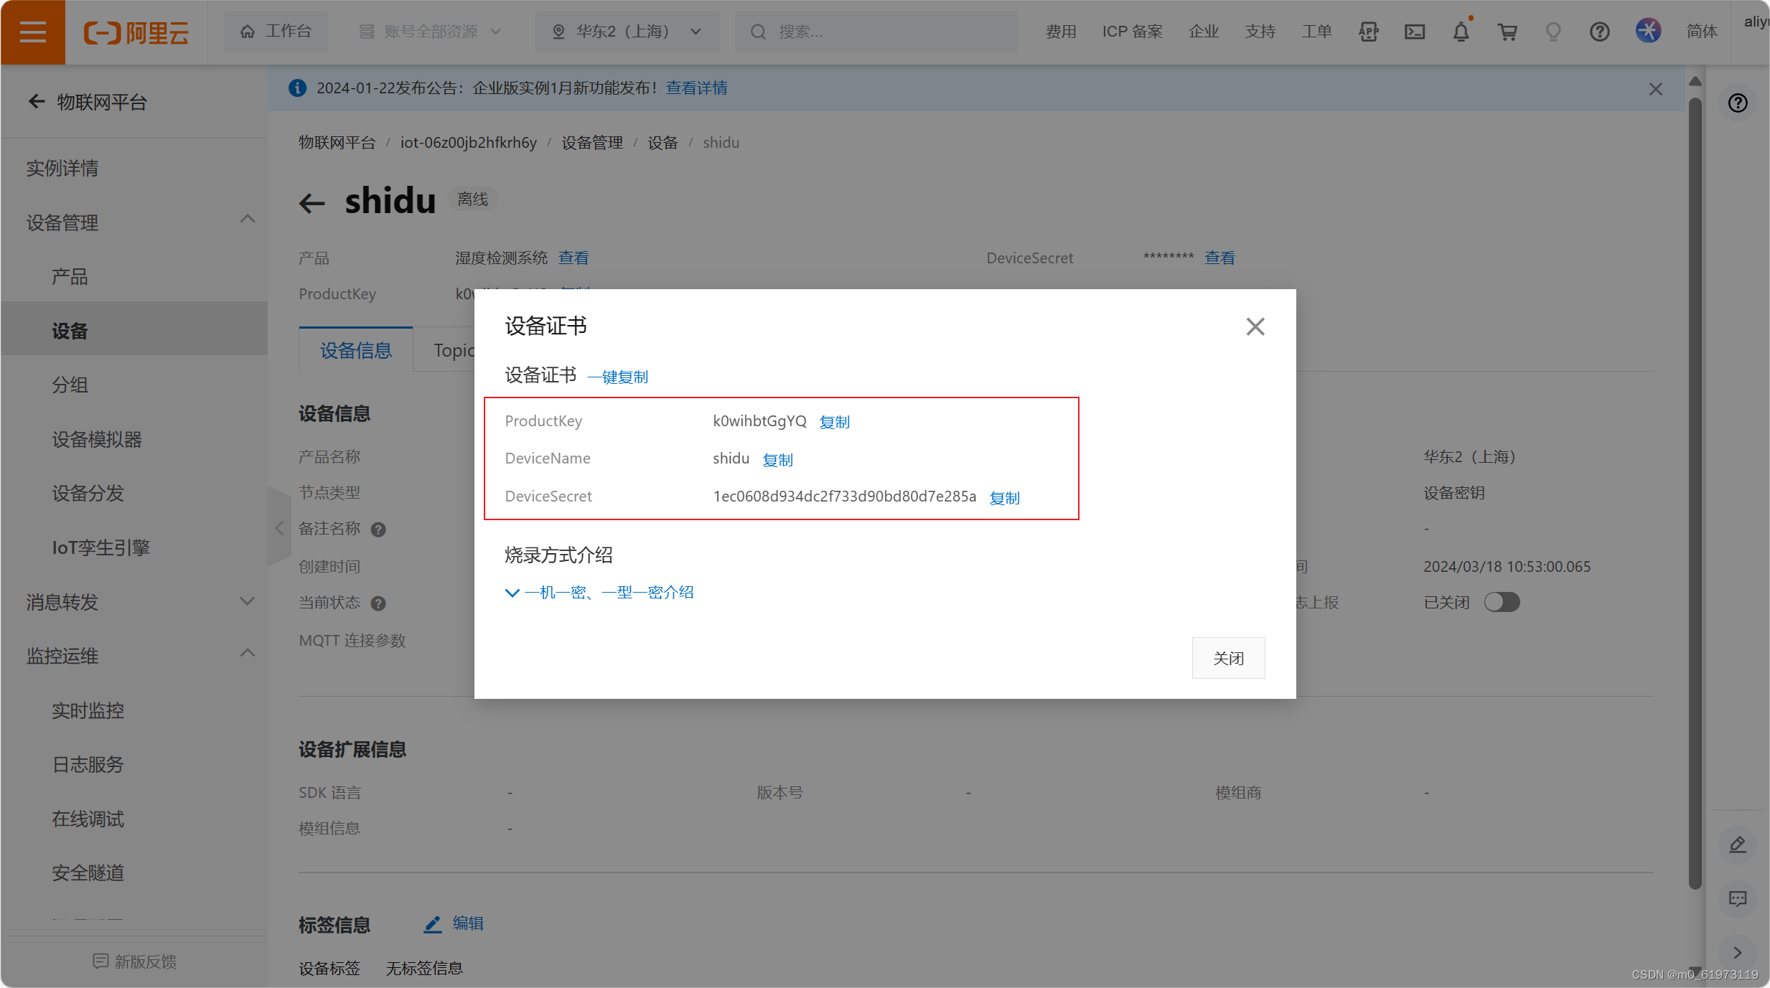The width and height of the screenshot is (1770, 988).
Task: Expand the 账号全部资源 dropdown
Action: tap(431, 32)
